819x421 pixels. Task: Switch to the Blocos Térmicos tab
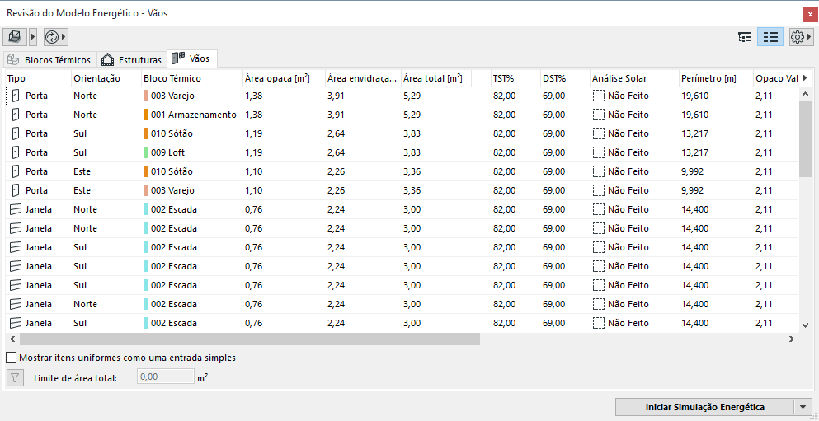tap(49, 60)
